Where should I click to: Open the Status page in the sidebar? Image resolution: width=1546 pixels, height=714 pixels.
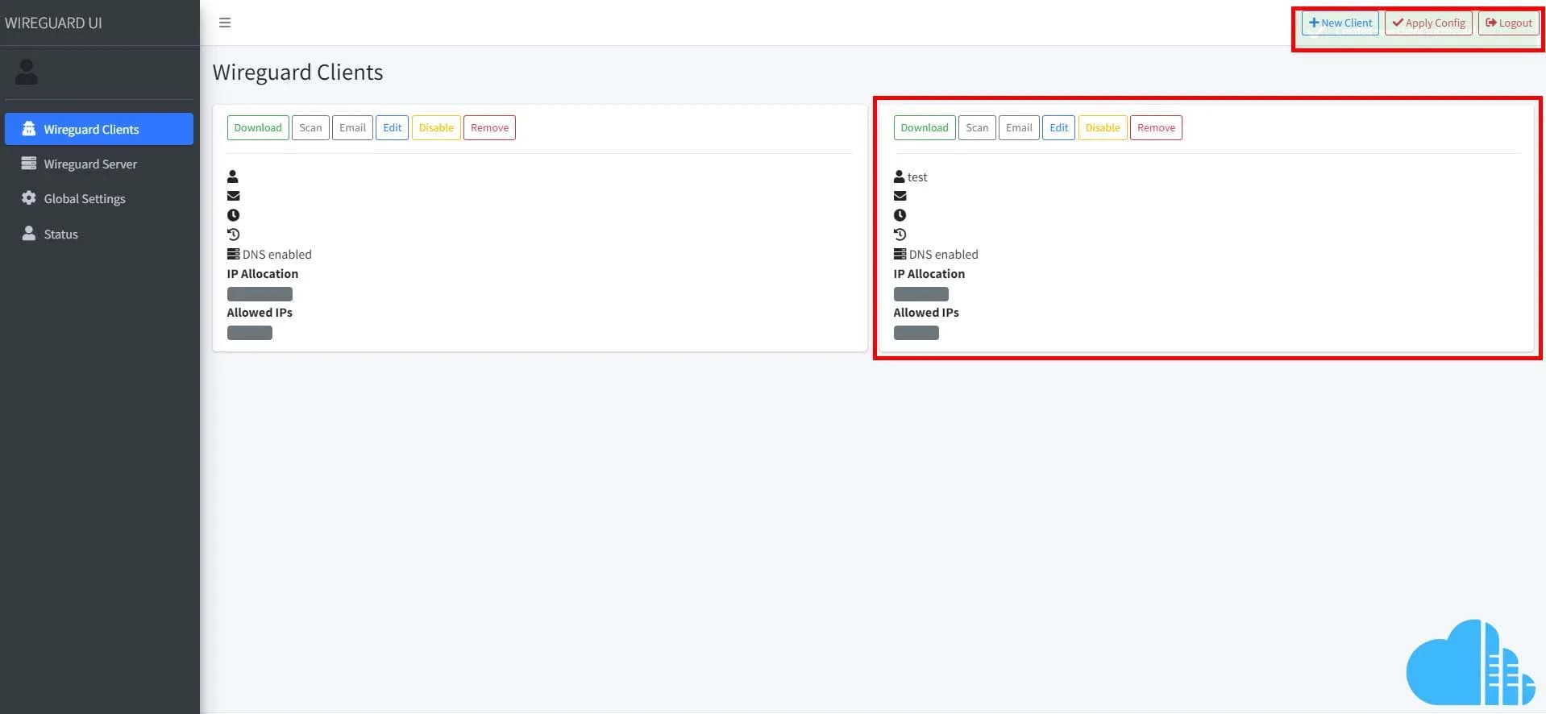pos(99,234)
